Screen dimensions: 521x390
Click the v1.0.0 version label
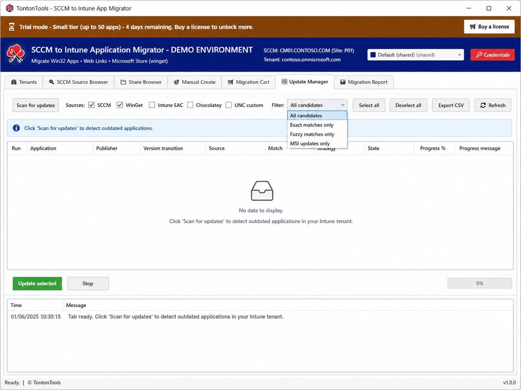pyautogui.click(x=509, y=382)
